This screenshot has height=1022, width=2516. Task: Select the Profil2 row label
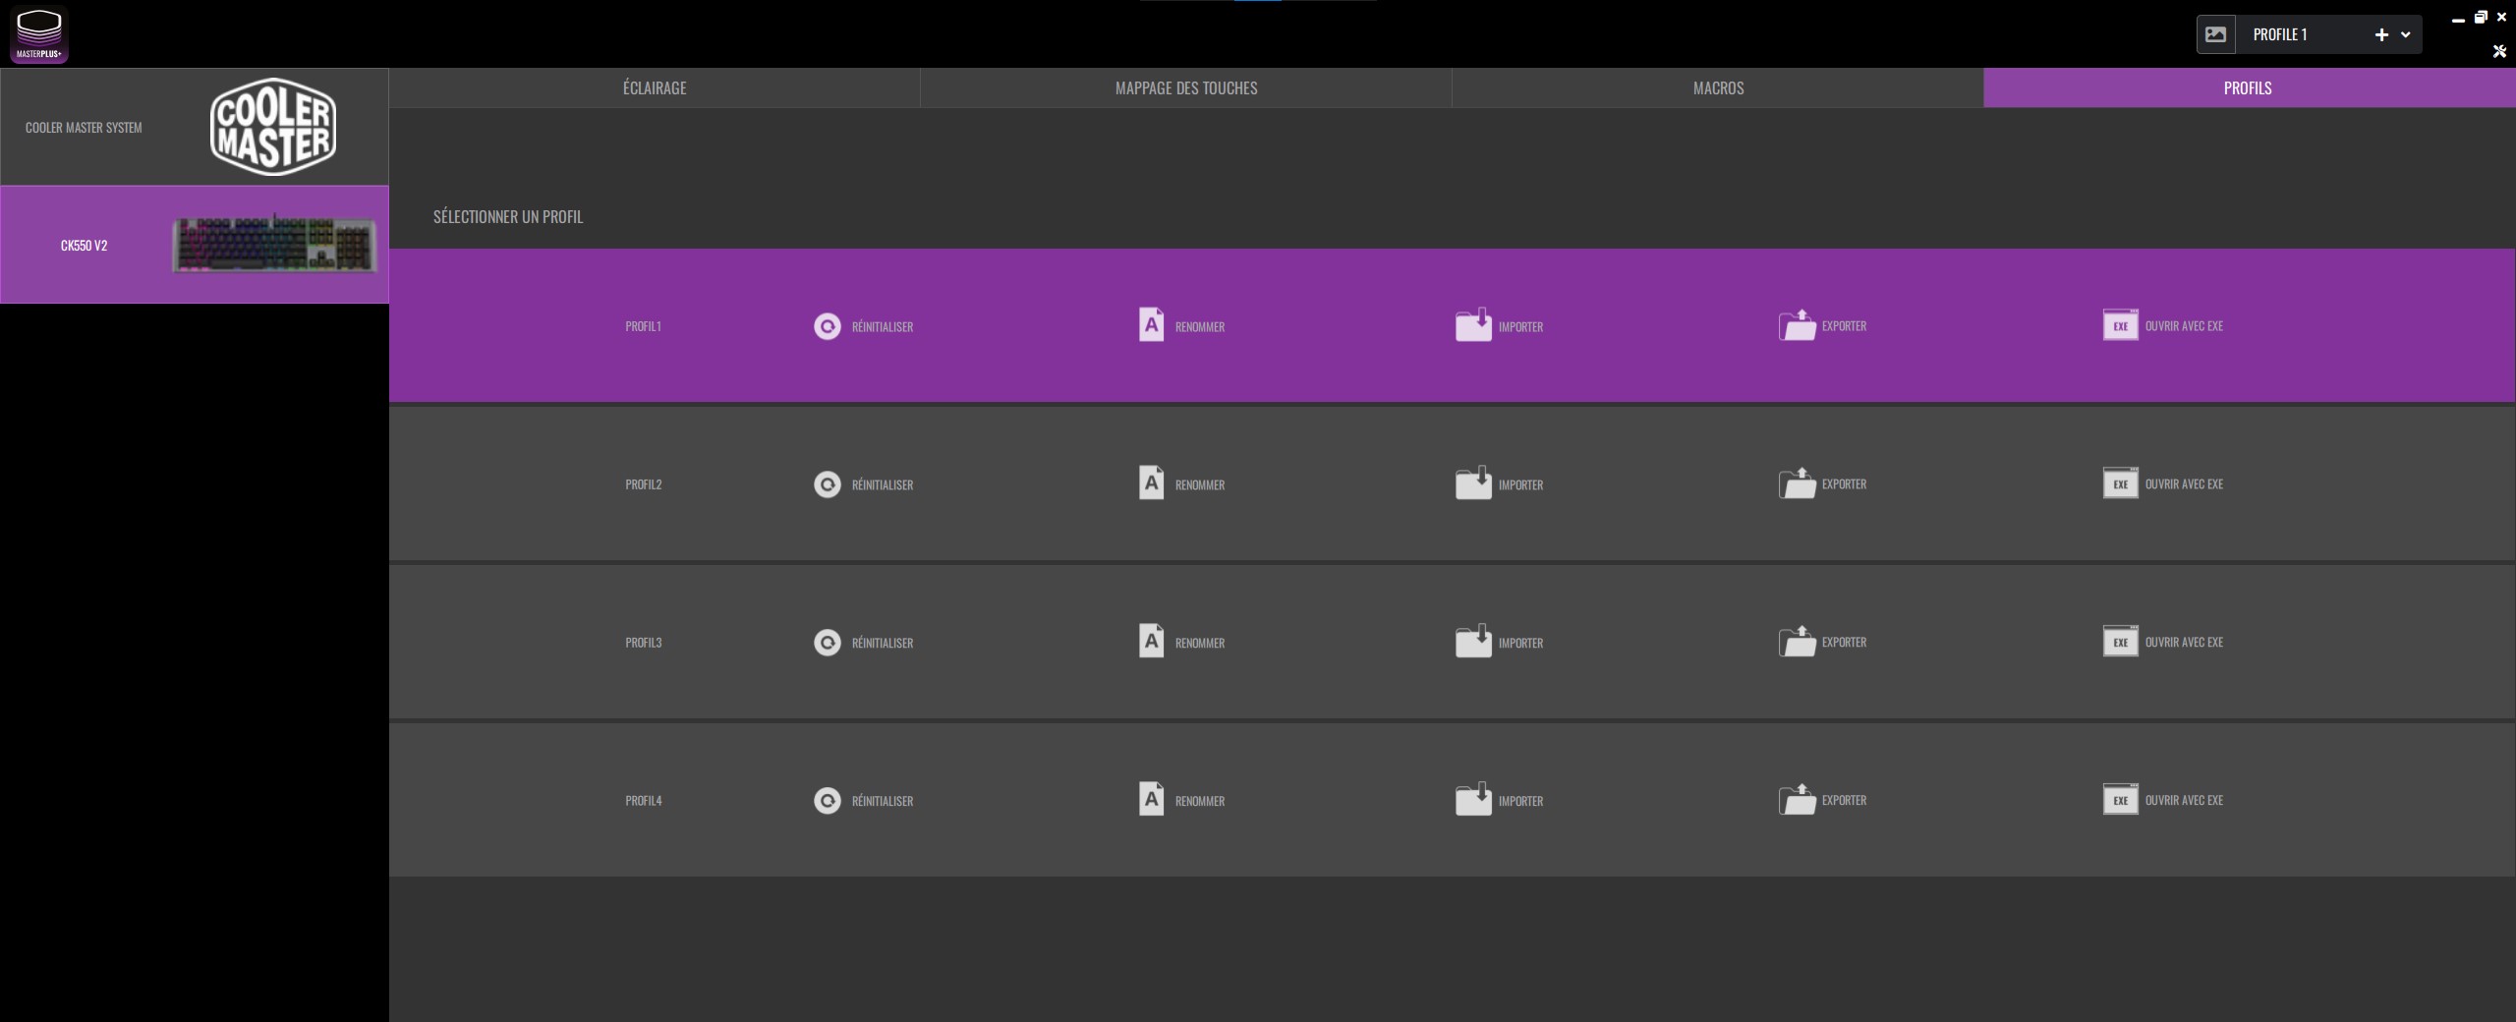point(644,484)
